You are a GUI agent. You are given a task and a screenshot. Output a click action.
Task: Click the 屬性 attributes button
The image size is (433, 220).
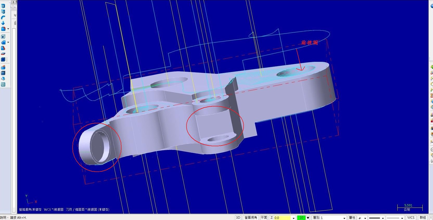coord(352,218)
